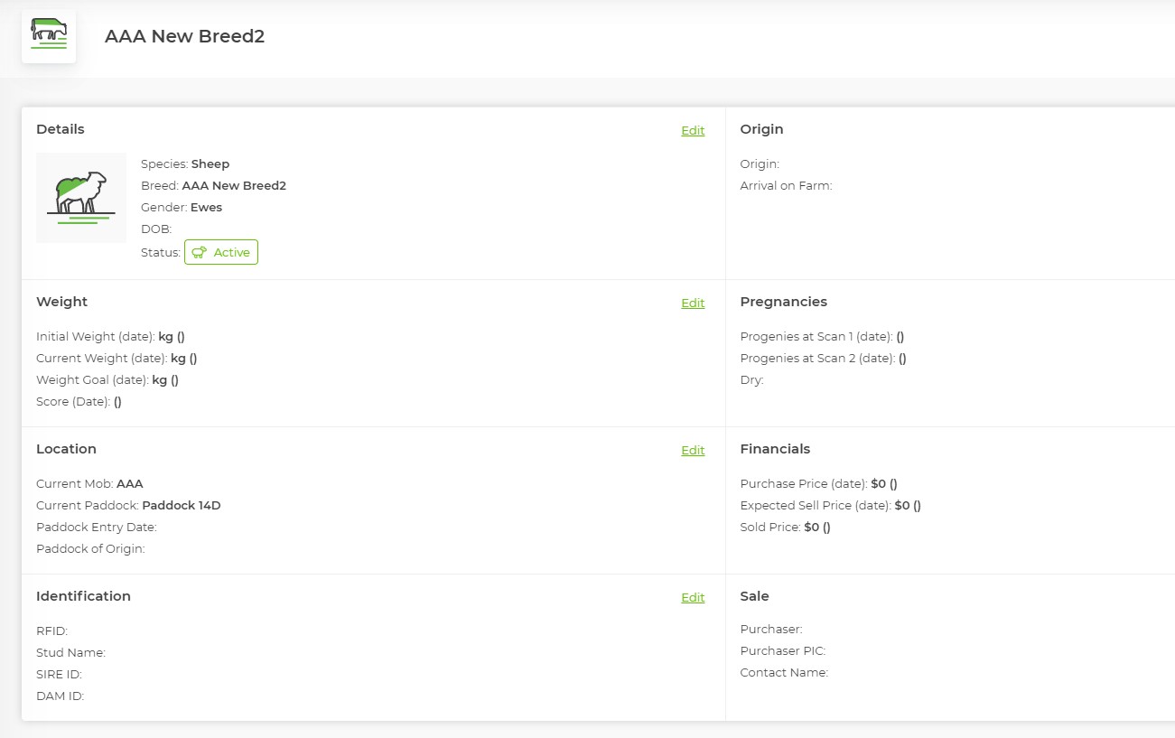Edit the Details section

pos(693,130)
